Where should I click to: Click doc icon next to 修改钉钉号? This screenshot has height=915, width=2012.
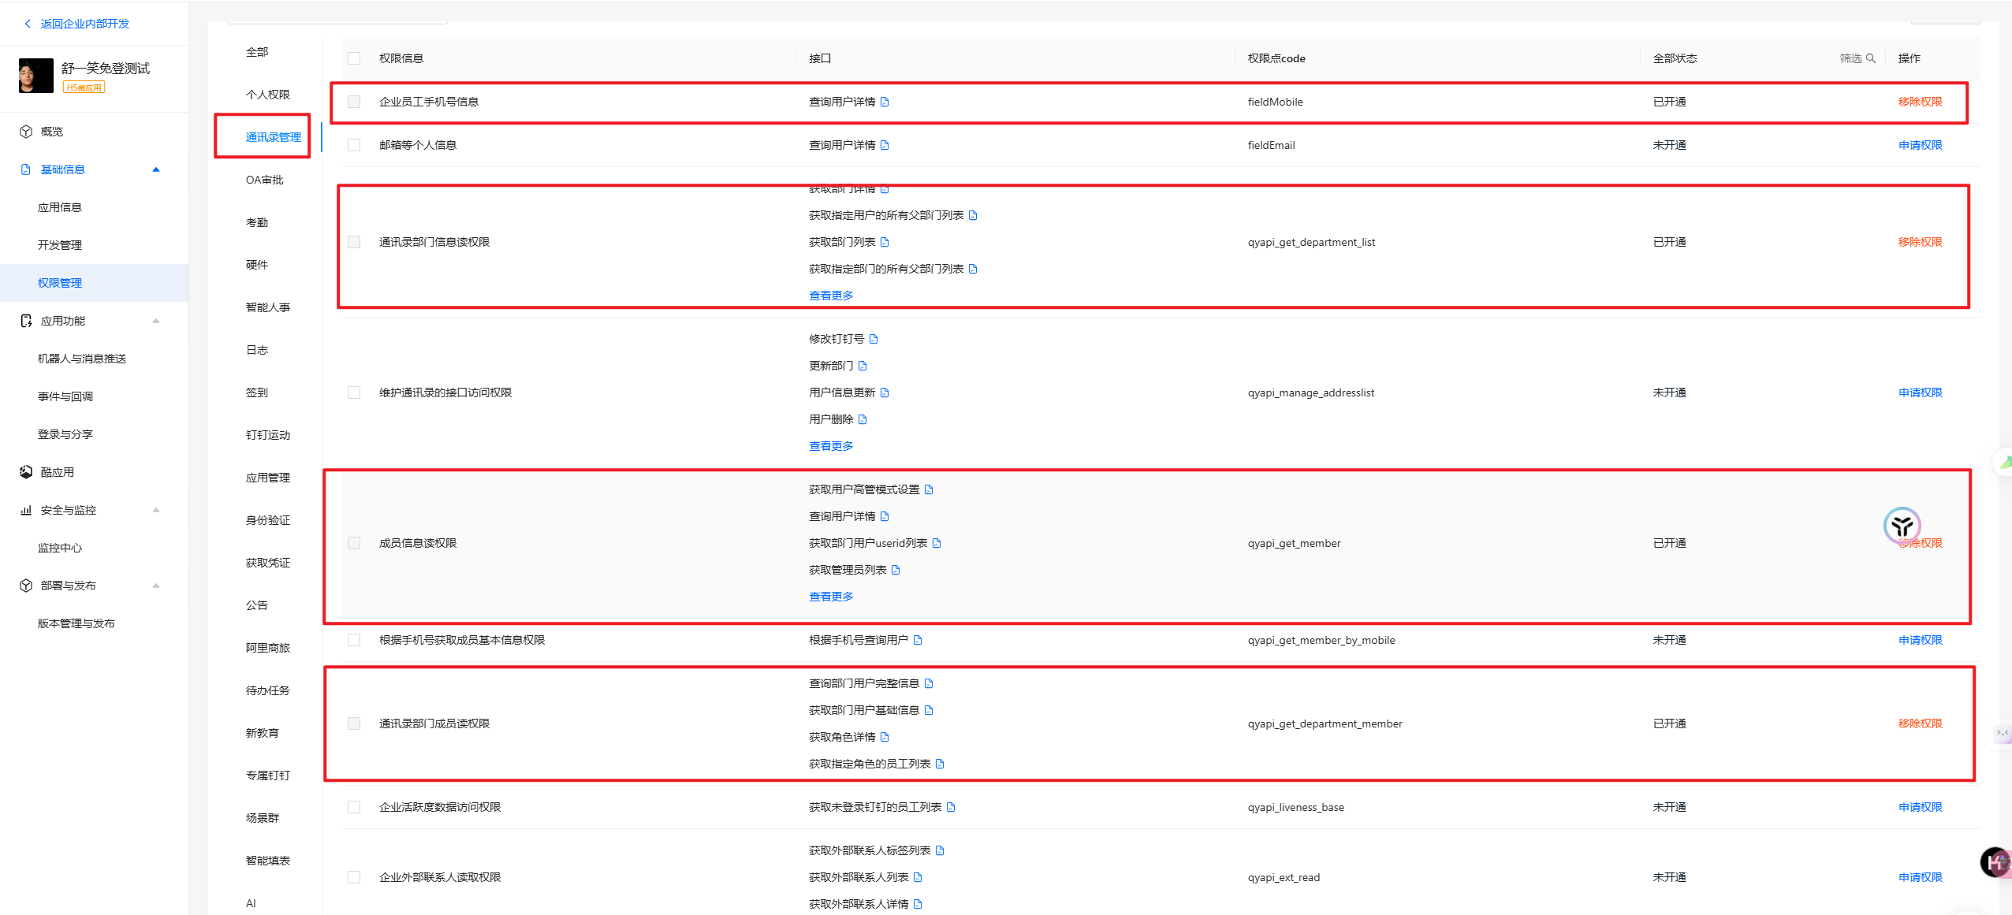pyautogui.click(x=874, y=339)
